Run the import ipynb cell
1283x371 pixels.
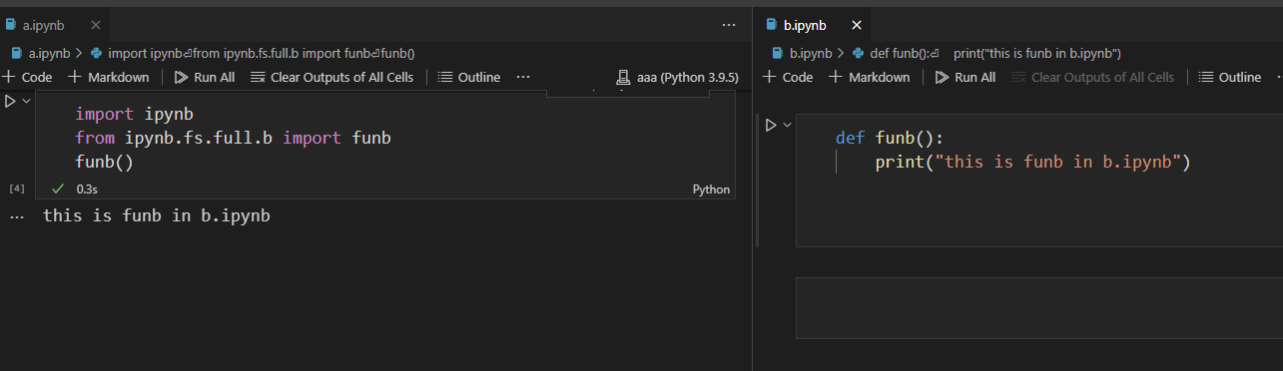coord(10,101)
